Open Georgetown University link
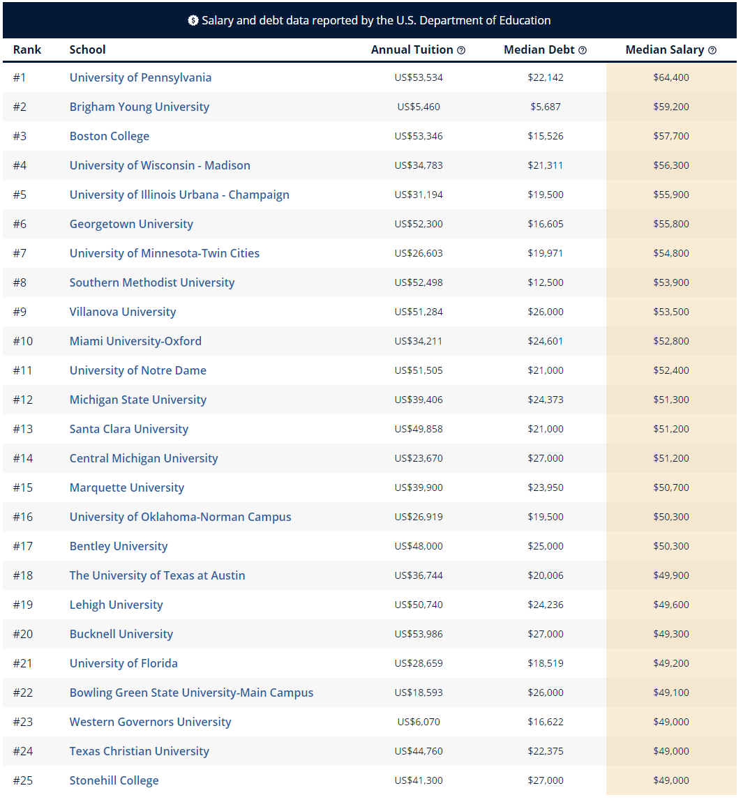Image resolution: width=743 pixels, height=802 pixels. [131, 224]
